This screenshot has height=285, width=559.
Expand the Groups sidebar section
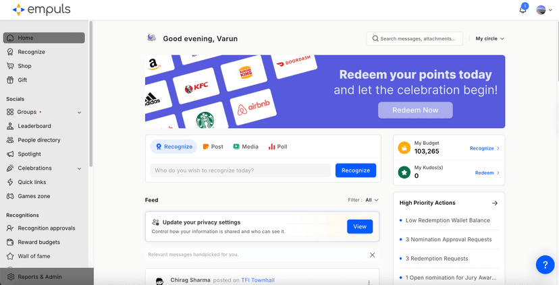[x=79, y=113]
